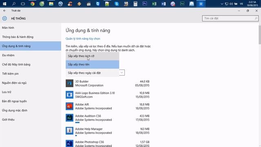Open Excel from the taskbar
The image size is (261, 147).
click(154, 4)
